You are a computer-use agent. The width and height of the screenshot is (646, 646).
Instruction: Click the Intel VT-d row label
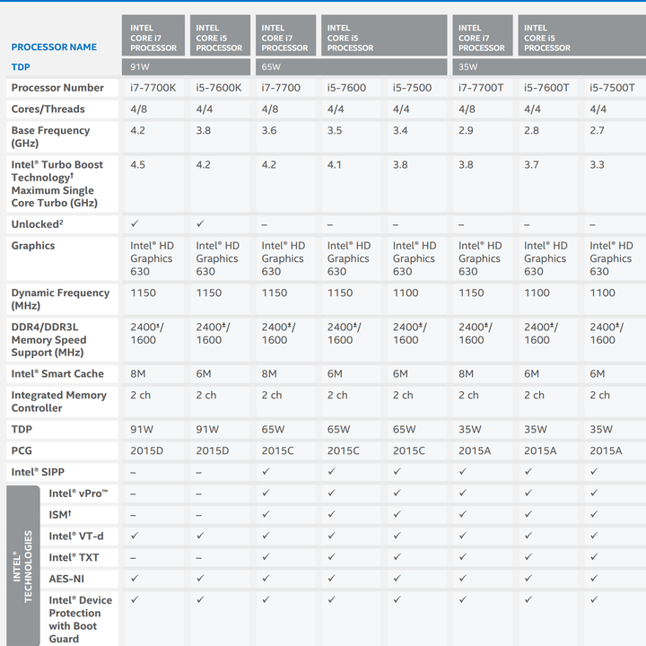point(76,536)
